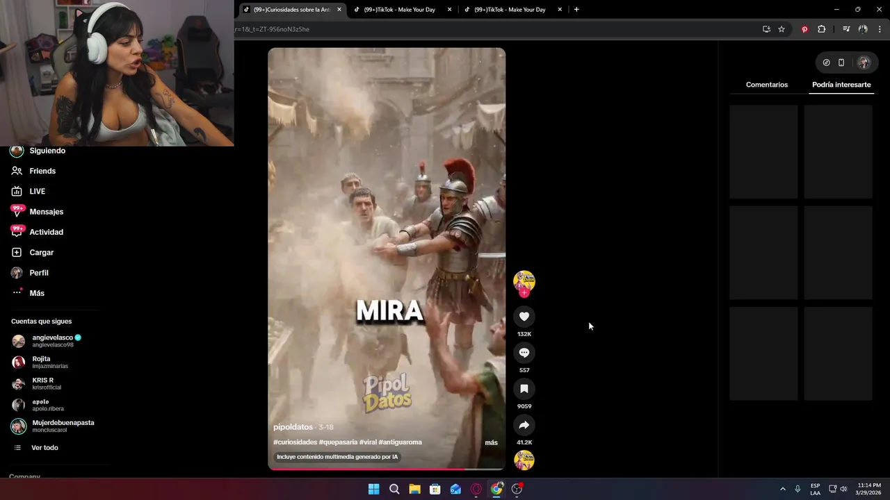This screenshot has height=500, width=890.
Task: Follow pipoldatos via the red plus badge
Action: 524,293
